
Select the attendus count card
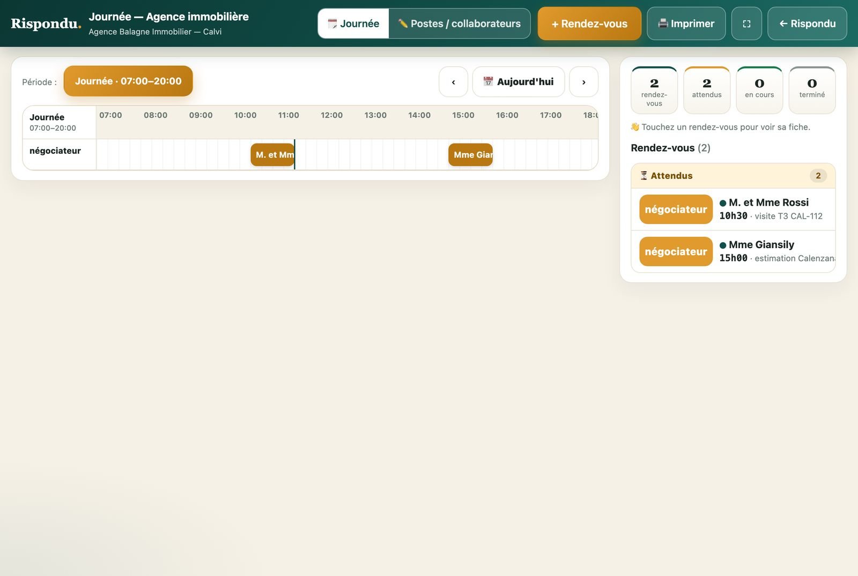click(x=707, y=90)
